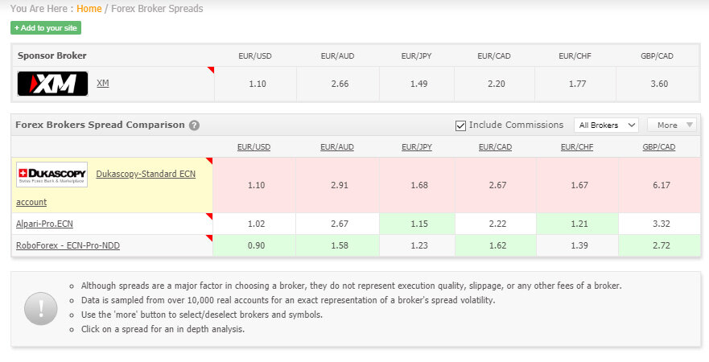Click Add to your site button
This screenshot has height=362, width=709.
[46, 28]
